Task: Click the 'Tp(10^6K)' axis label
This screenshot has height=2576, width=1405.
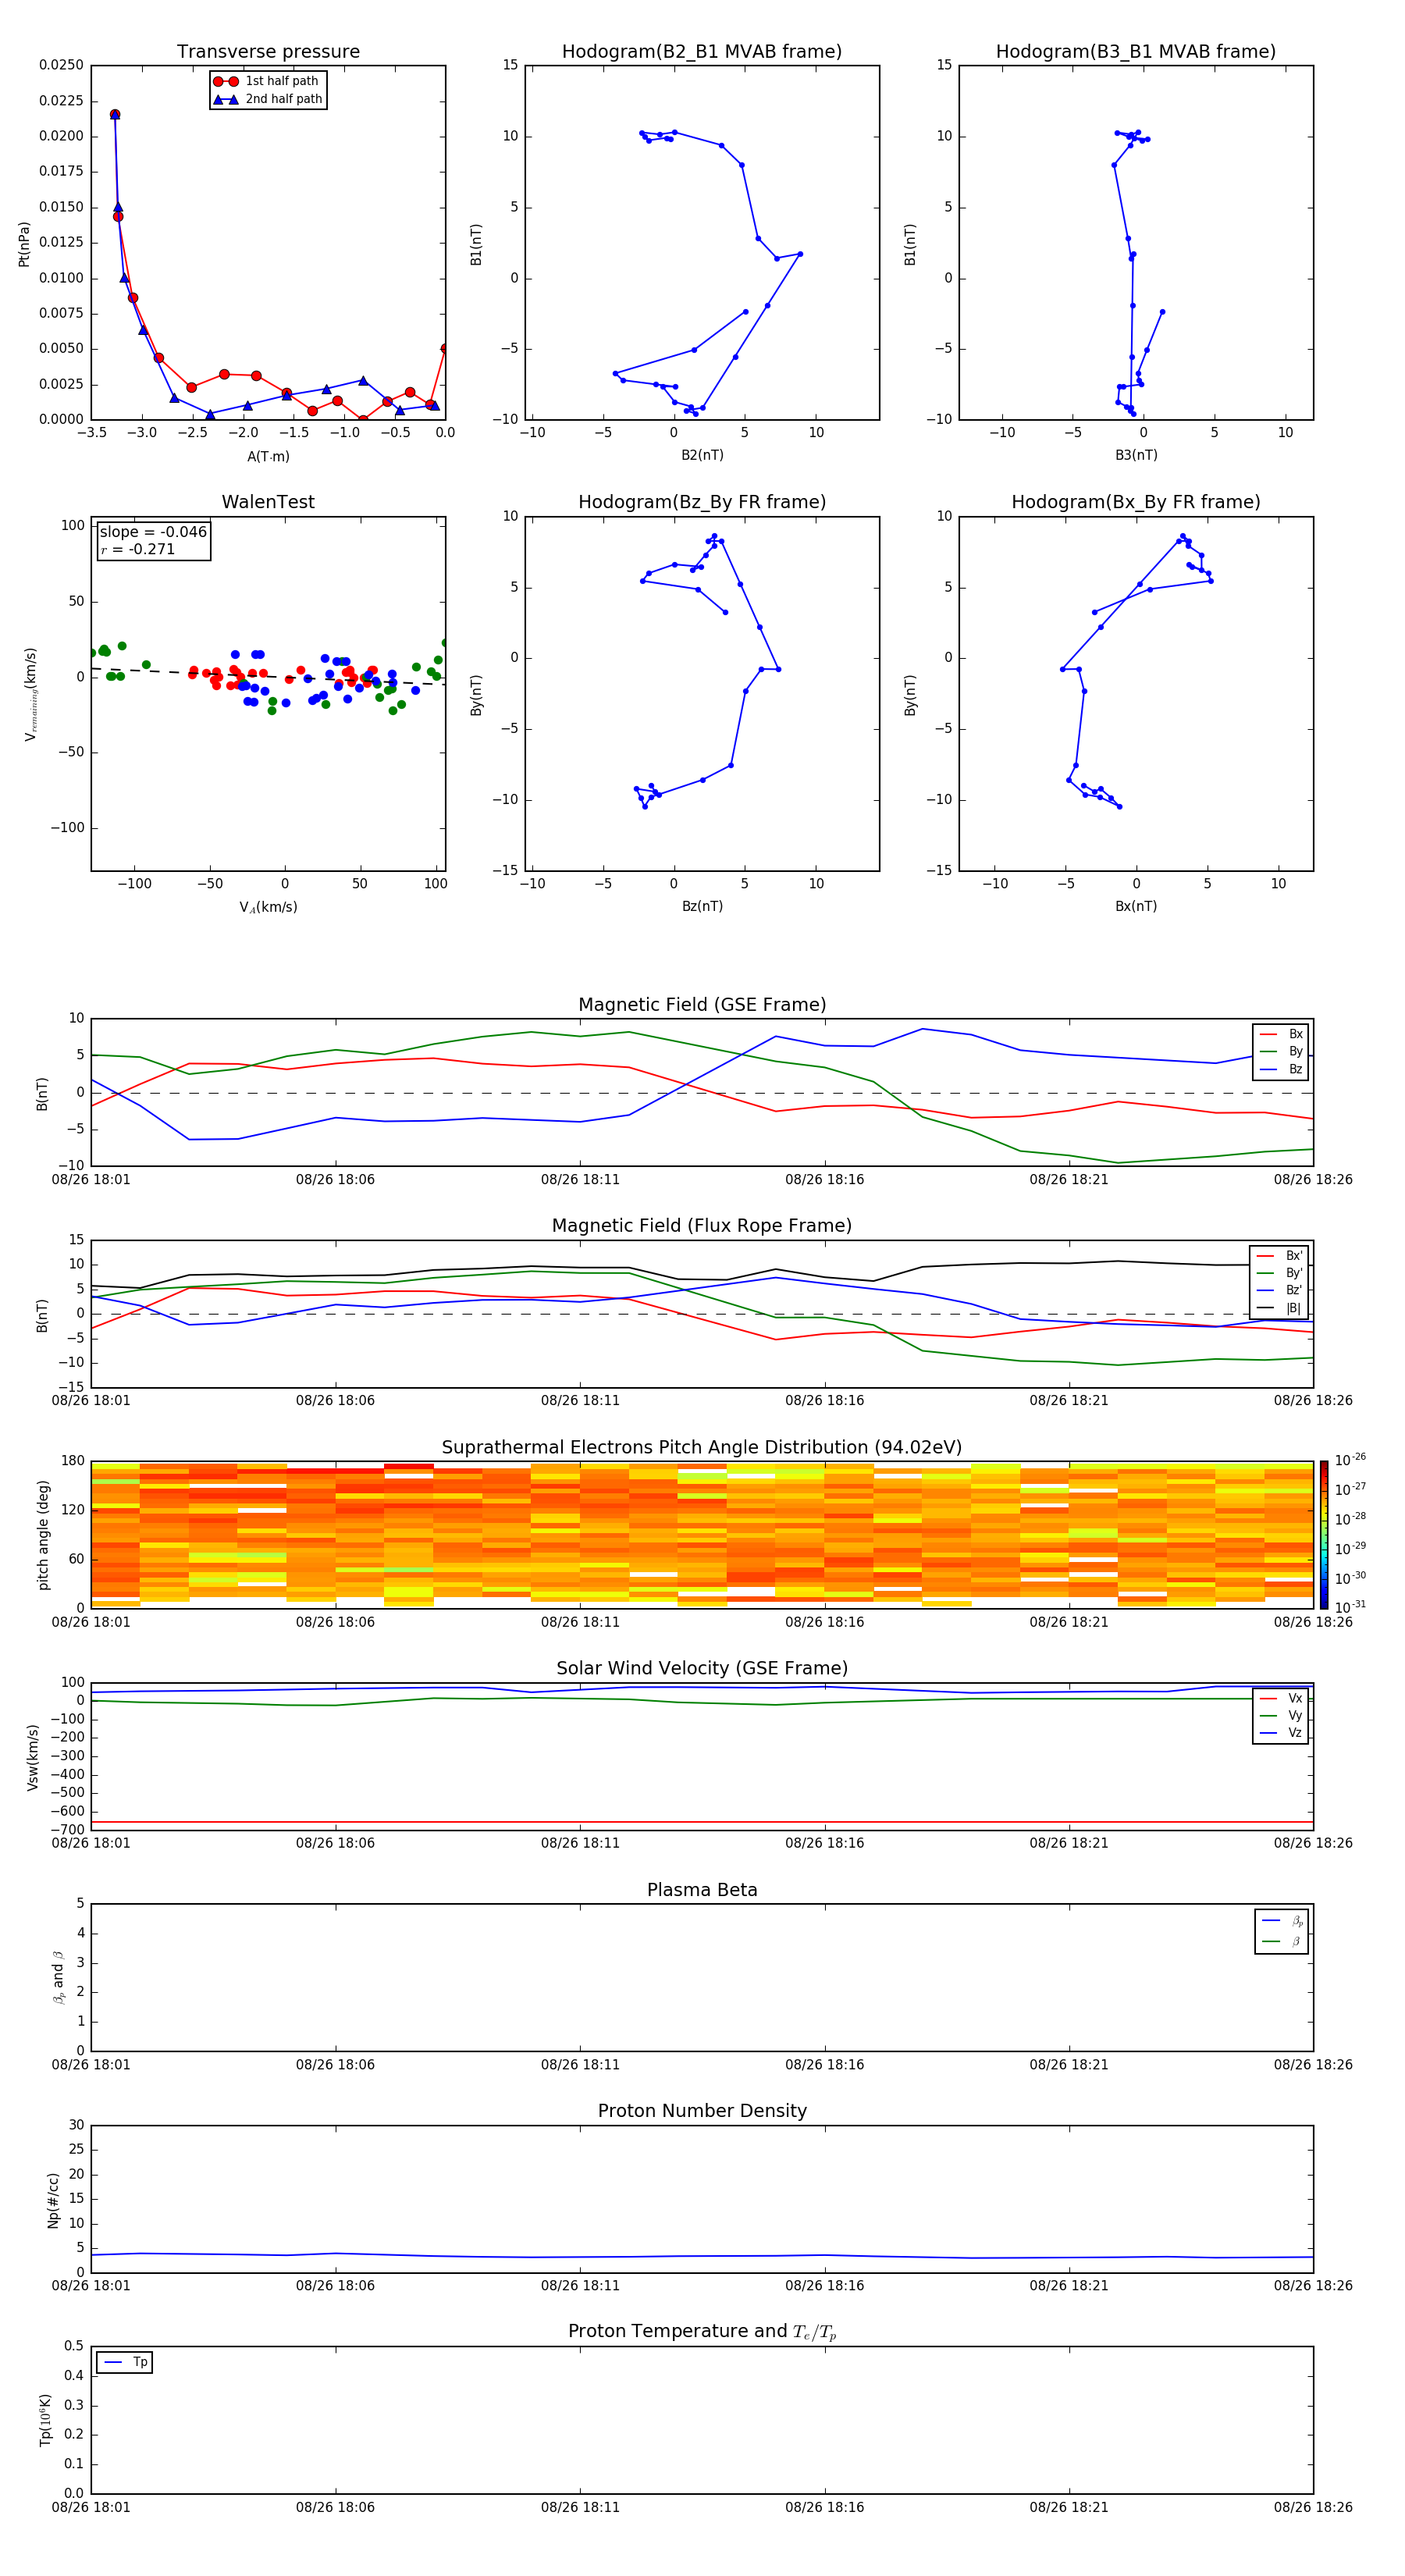Action: [x=46, y=2419]
